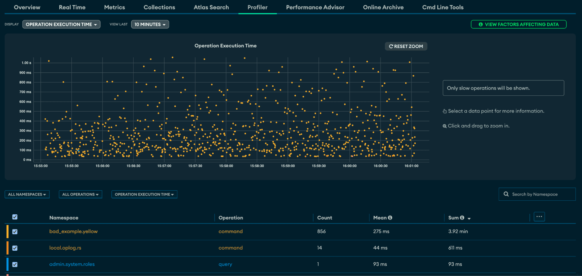Click the Operation column header

coord(231,218)
